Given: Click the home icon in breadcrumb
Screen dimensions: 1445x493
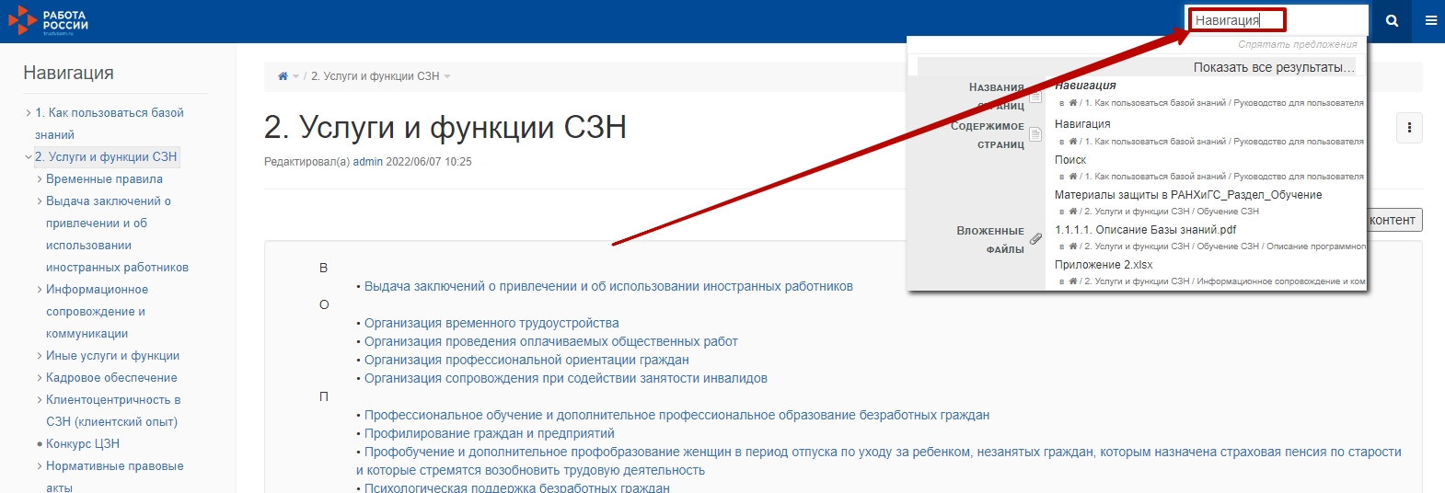Looking at the screenshot, I should tap(283, 76).
